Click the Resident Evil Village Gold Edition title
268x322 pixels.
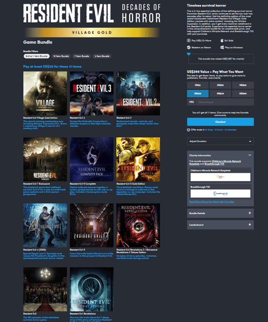[40, 118]
